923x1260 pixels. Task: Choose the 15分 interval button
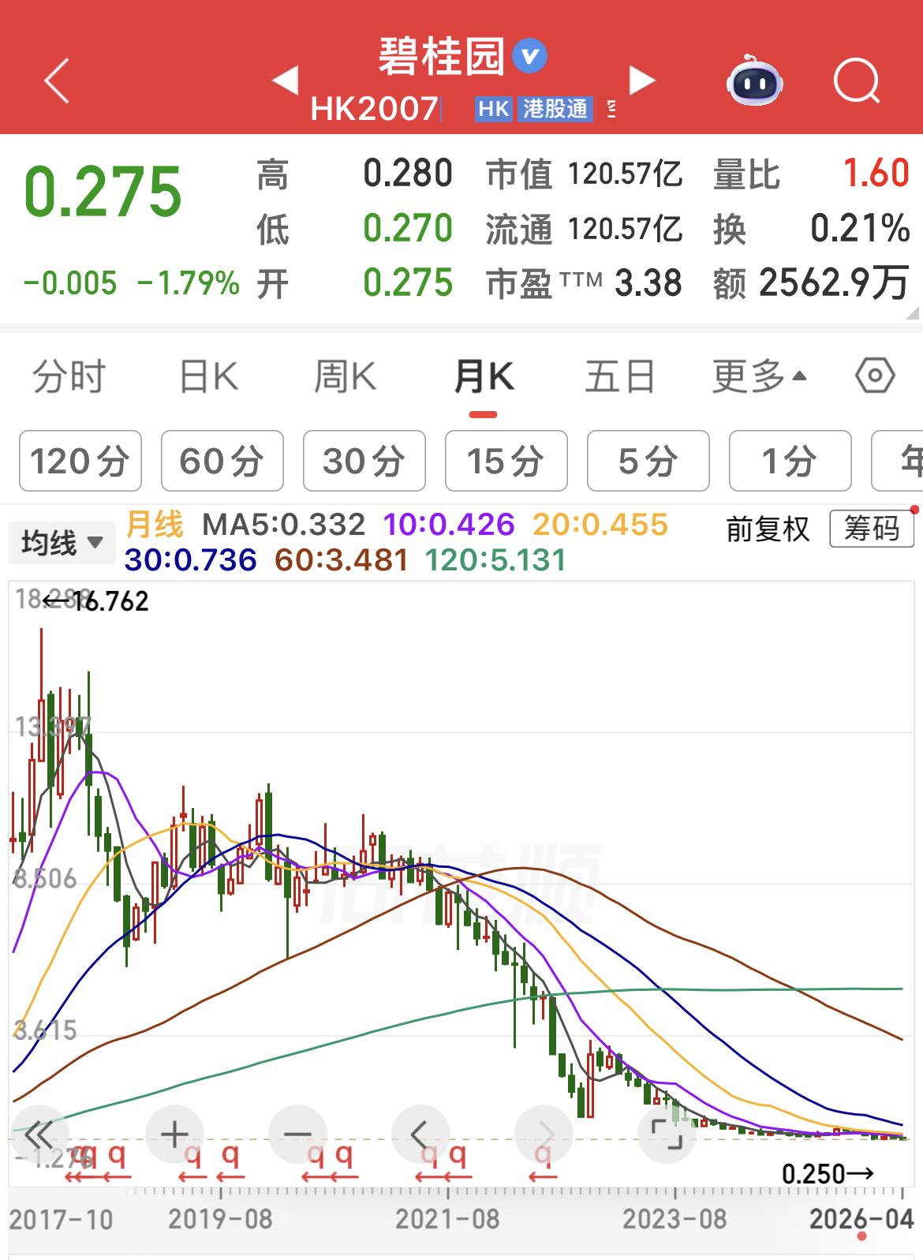506,461
